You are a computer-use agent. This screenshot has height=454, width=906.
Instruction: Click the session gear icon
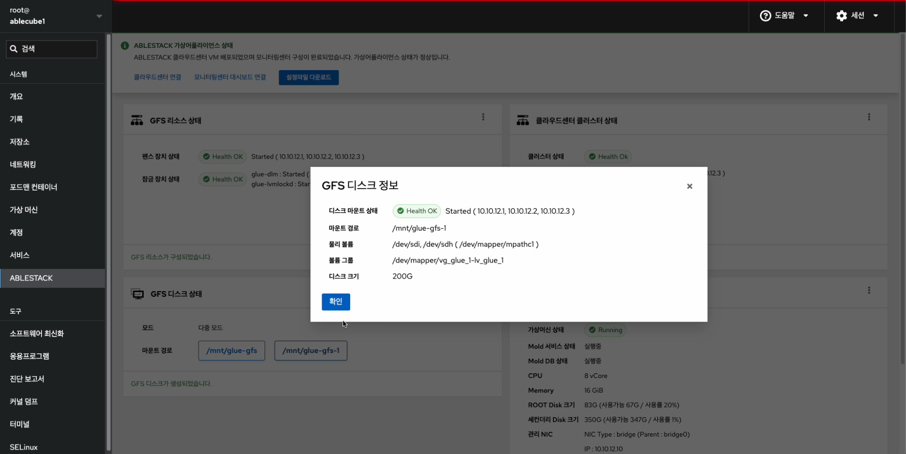click(x=841, y=16)
